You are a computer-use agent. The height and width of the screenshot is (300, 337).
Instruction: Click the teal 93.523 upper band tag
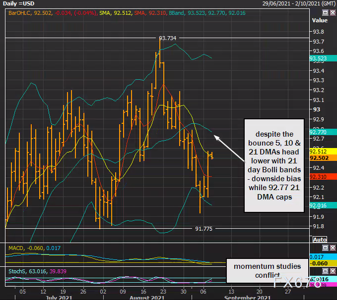point(318,58)
